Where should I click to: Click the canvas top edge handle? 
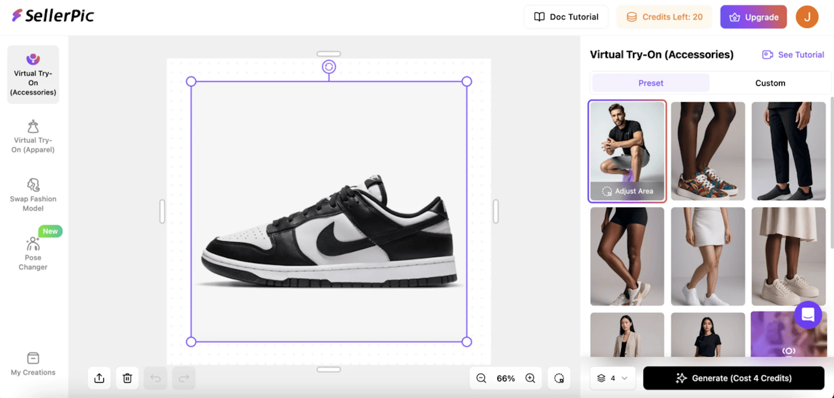click(x=329, y=54)
